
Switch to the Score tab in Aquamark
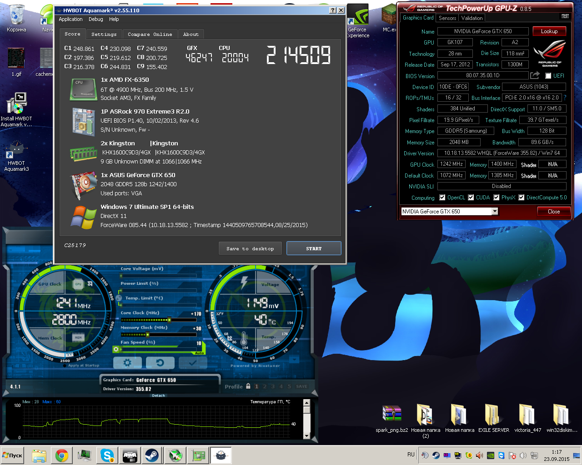click(x=72, y=34)
